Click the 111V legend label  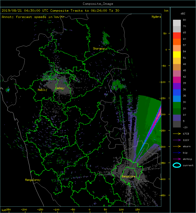tap(186, 140)
